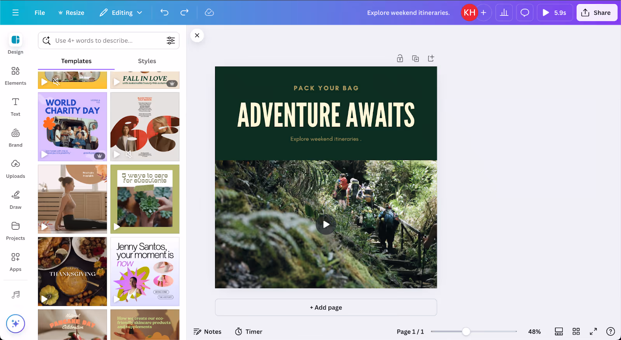This screenshot has height=340, width=621.
Task: Expand the Editing mode dropdown
Action: pos(121,12)
